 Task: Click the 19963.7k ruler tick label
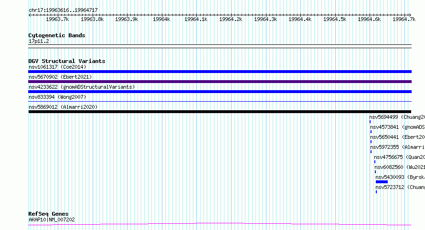[57, 19]
